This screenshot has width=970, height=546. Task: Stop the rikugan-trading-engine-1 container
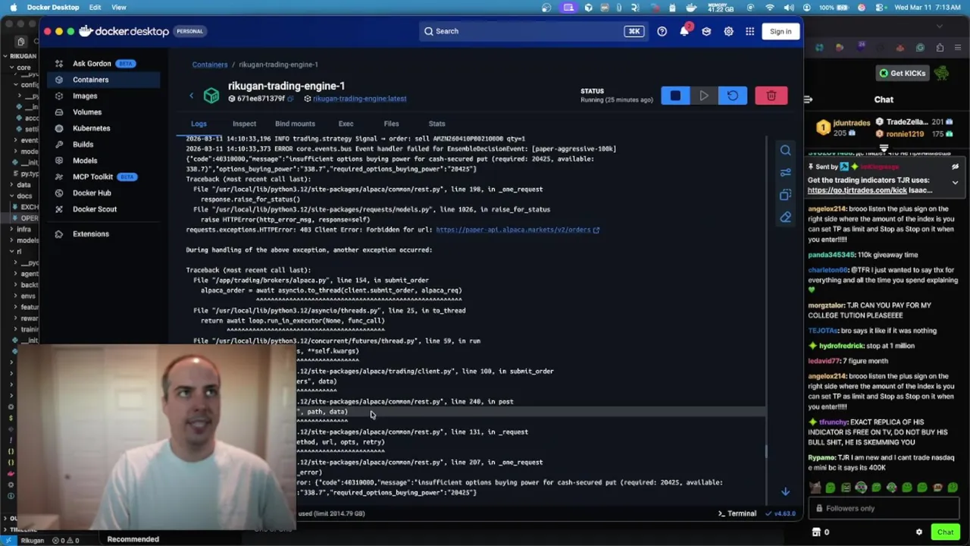(x=675, y=96)
